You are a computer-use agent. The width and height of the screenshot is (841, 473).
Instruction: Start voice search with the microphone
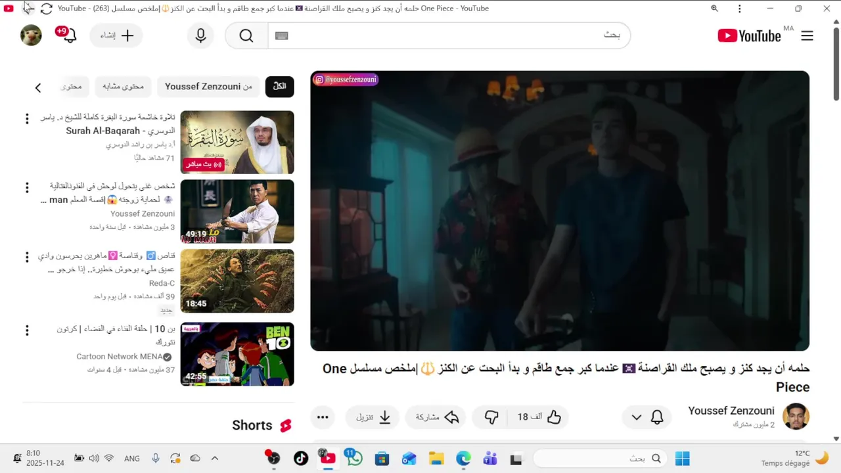tap(201, 36)
